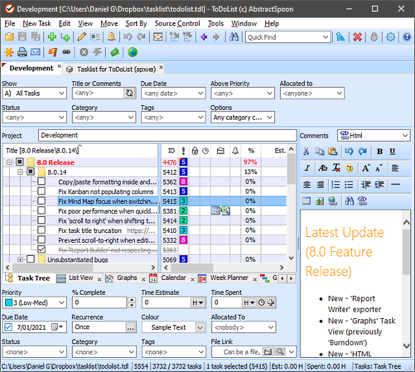
Task: Uncheck the completed 'Fix Report Builder' checkbox
Action: [41, 249]
